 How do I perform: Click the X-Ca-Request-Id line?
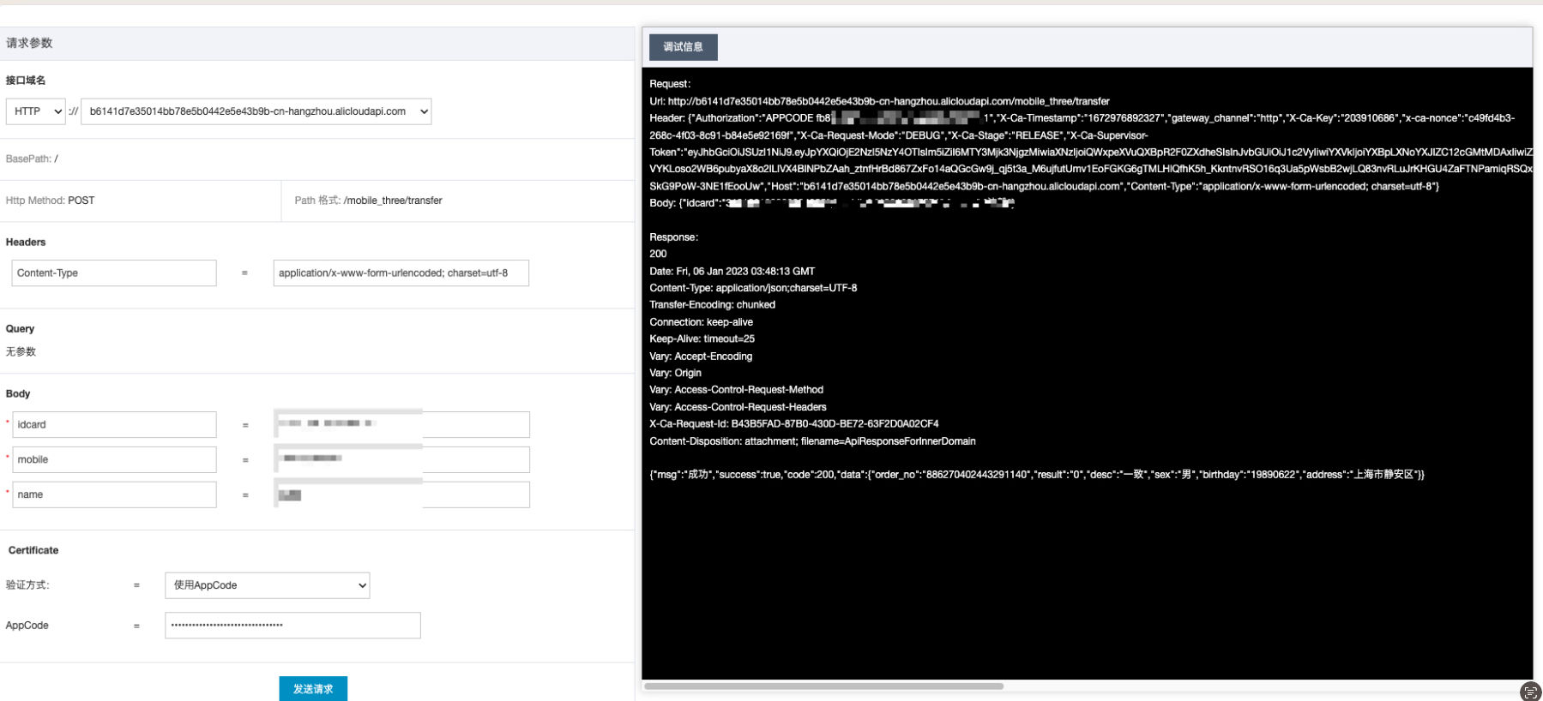pos(794,424)
